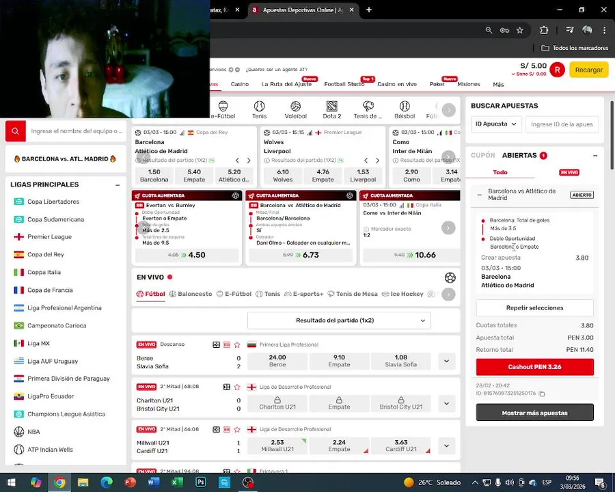Open the ABIERTAS tab
This screenshot has height=492, width=615.
[x=519, y=155]
